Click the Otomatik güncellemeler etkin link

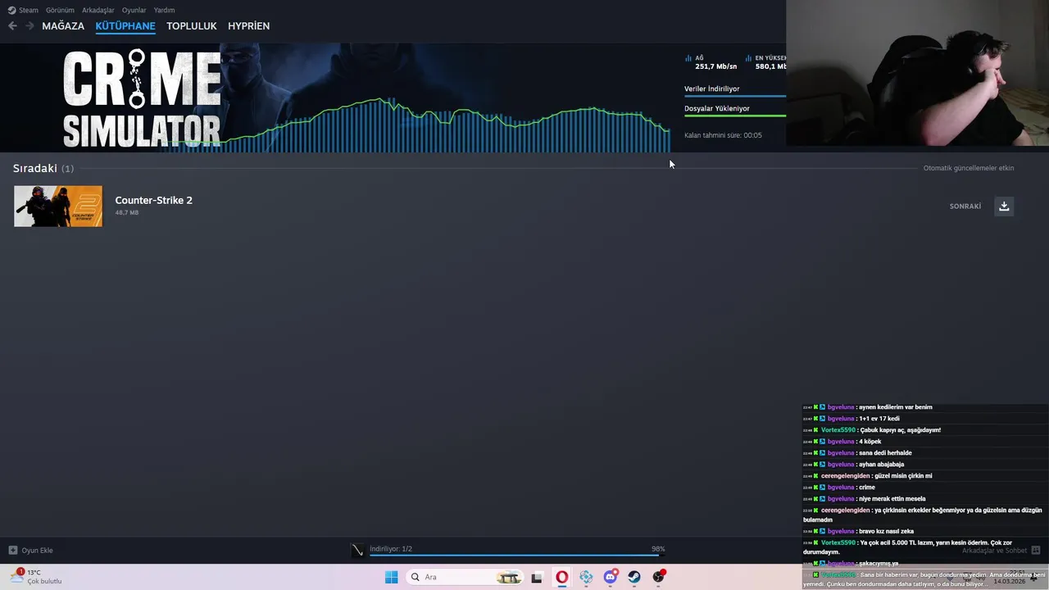969,168
